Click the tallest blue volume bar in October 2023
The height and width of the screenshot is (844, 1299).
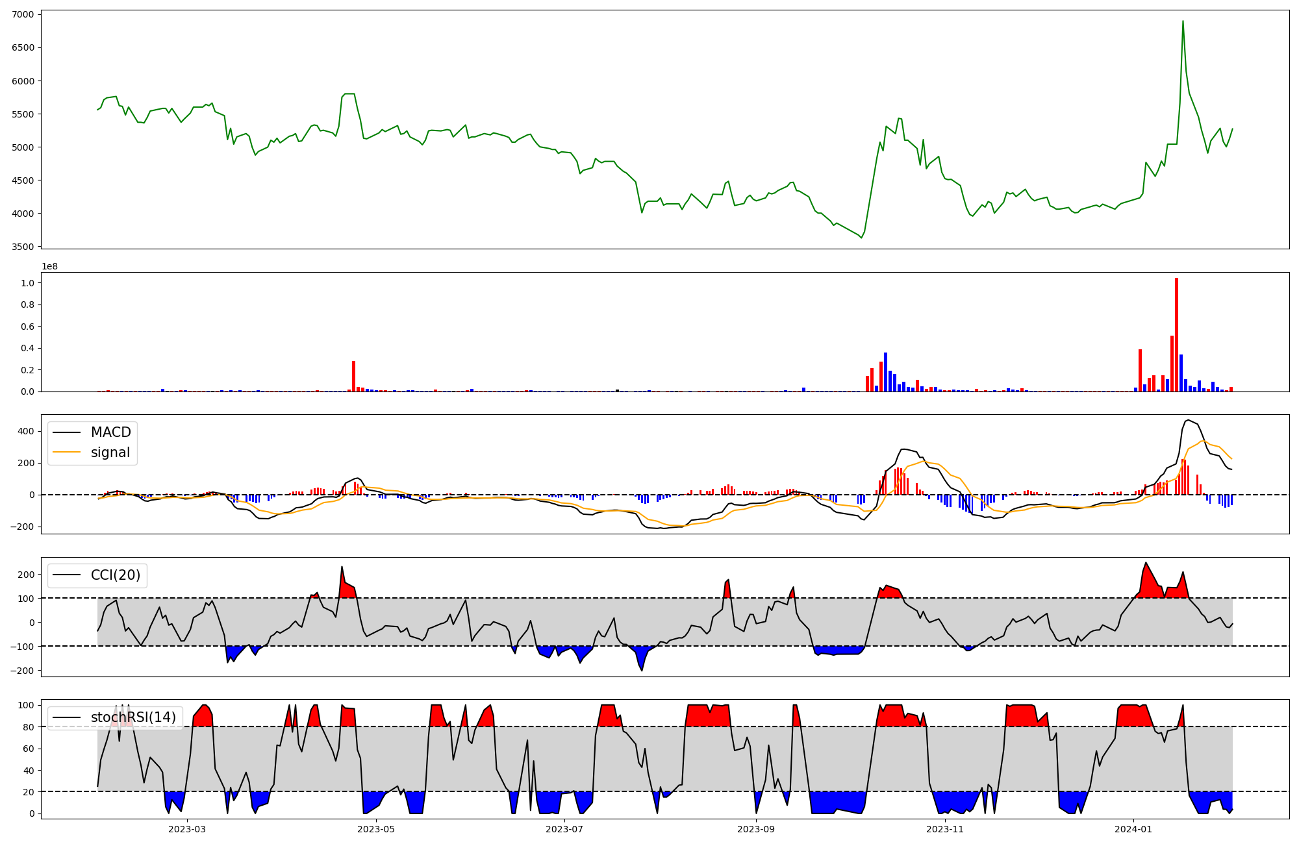coord(885,372)
